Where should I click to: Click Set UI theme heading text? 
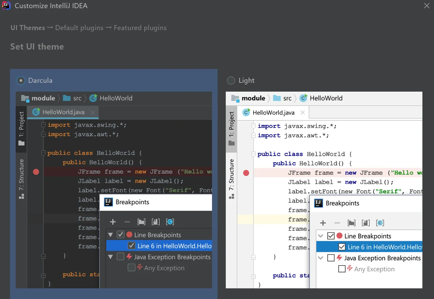pos(37,47)
